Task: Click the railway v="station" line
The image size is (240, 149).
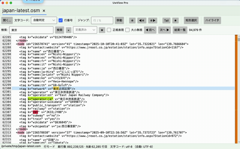Action: (45, 109)
